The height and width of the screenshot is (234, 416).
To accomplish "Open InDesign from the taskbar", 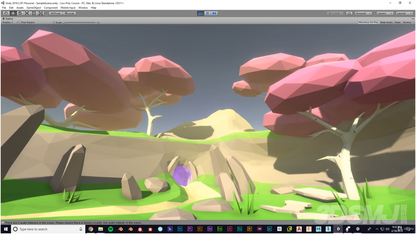I will tap(230, 229).
